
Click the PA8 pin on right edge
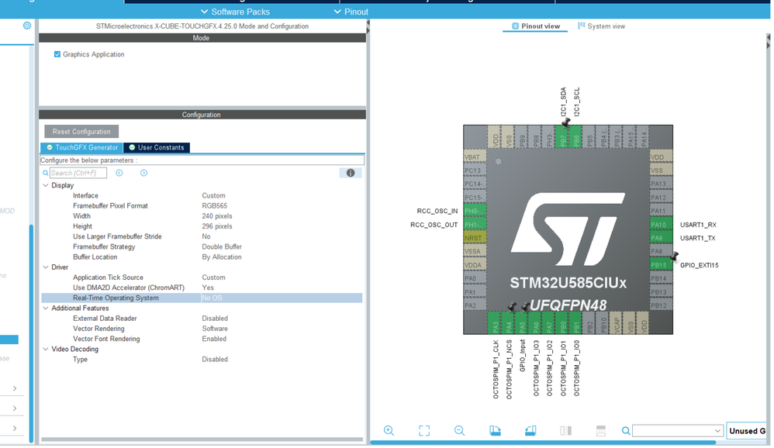(661, 251)
